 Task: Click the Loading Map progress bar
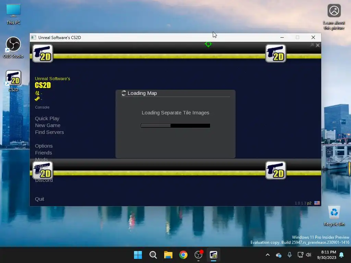click(175, 126)
